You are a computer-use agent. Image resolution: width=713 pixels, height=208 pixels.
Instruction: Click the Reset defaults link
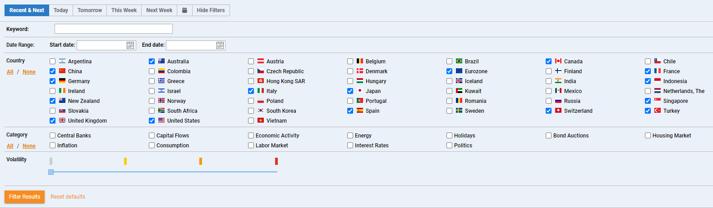coord(68,197)
